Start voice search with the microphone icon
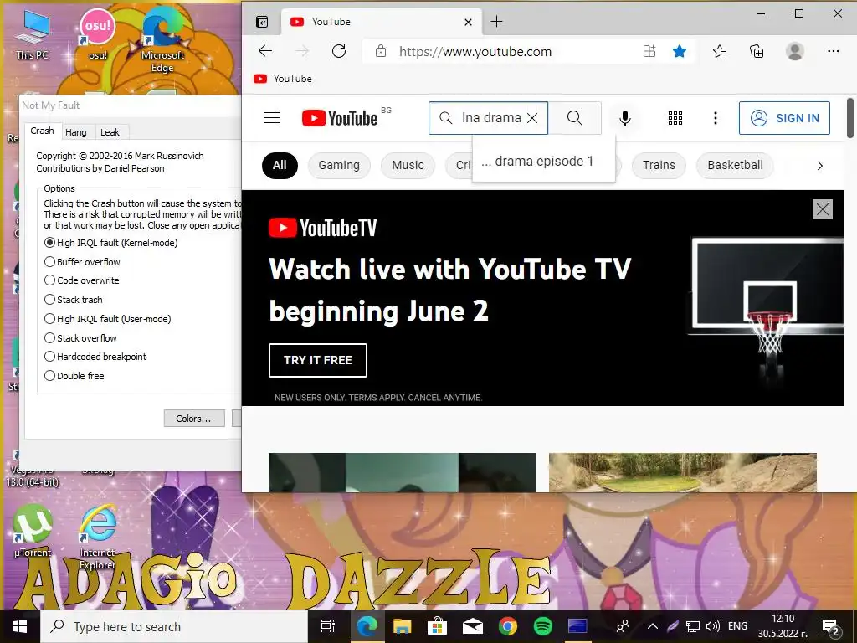The height and width of the screenshot is (643, 857). point(625,118)
